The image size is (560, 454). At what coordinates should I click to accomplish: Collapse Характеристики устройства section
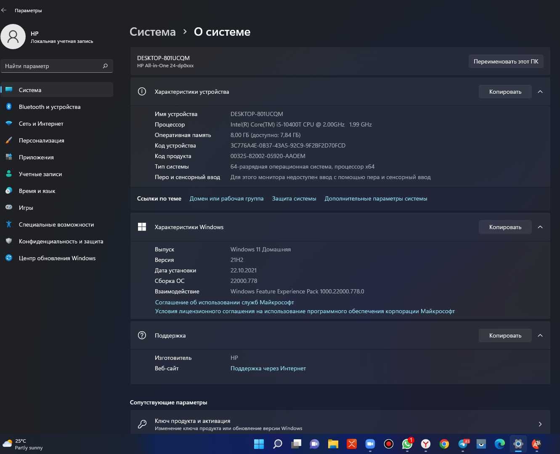540,92
